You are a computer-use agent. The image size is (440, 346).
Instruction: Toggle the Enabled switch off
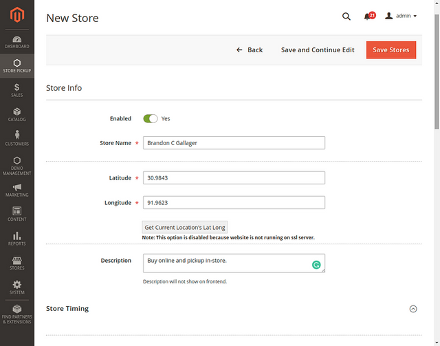tap(151, 118)
